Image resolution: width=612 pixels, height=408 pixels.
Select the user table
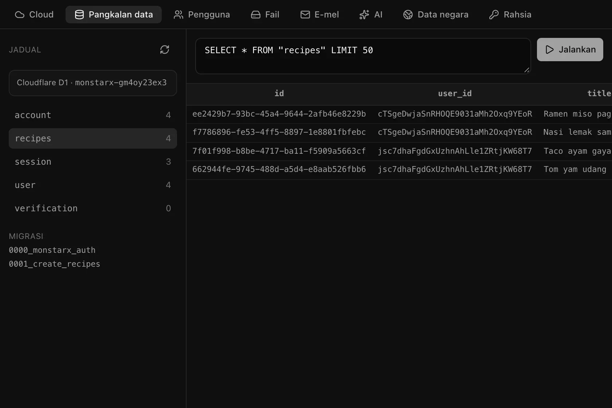point(93,185)
